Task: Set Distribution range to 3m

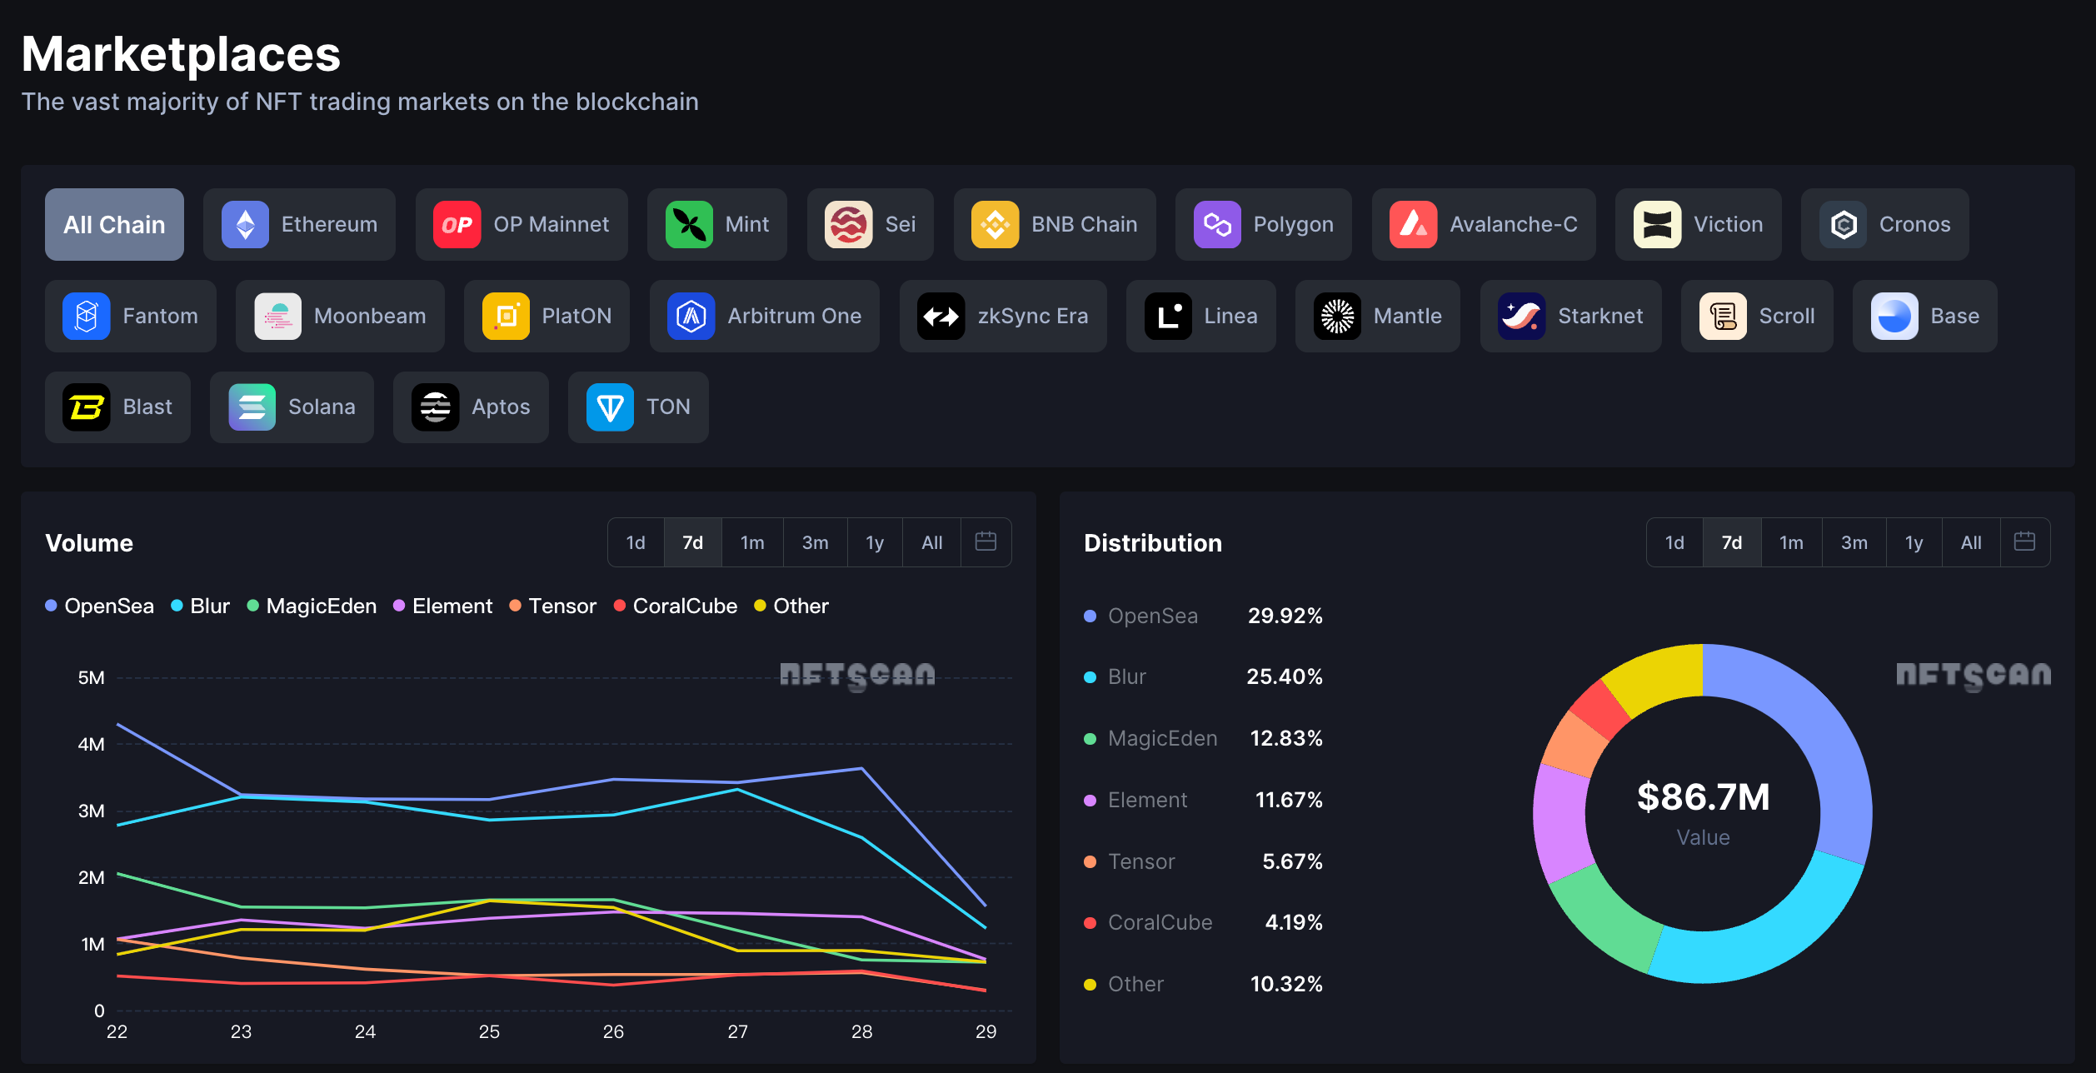Action: tap(1854, 542)
